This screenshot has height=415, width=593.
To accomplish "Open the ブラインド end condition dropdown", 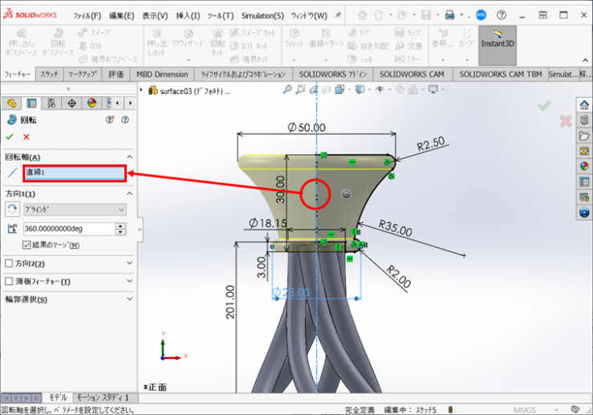I will [x=75, y=210].
